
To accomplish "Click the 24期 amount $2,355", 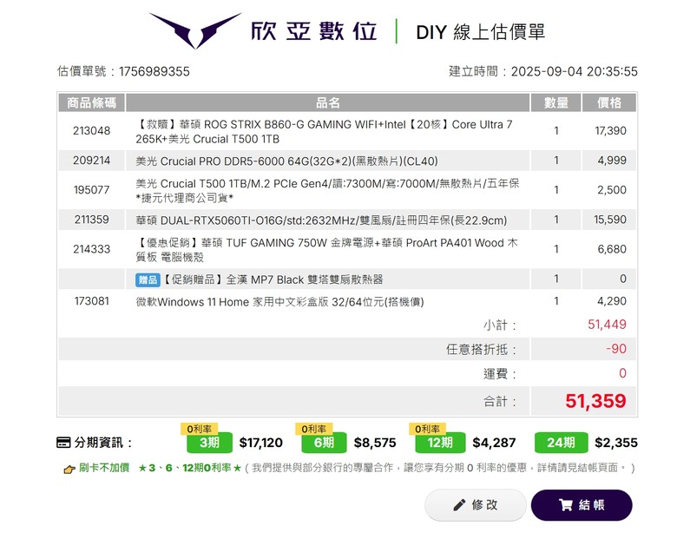I will pyautogui.click(x=616, y=443).
